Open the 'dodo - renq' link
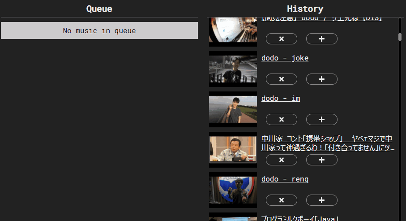 click(285, 179)
